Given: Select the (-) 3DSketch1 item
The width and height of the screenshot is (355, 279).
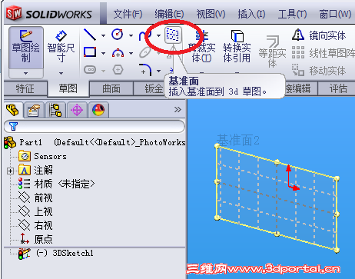Looking at the screenshot, I should click(x=56, y=254).
